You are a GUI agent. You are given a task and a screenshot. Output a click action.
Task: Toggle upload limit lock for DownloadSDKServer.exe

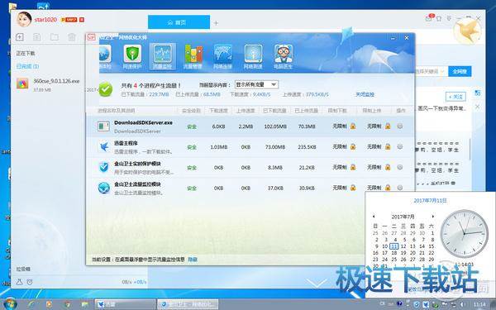point(388,126)
